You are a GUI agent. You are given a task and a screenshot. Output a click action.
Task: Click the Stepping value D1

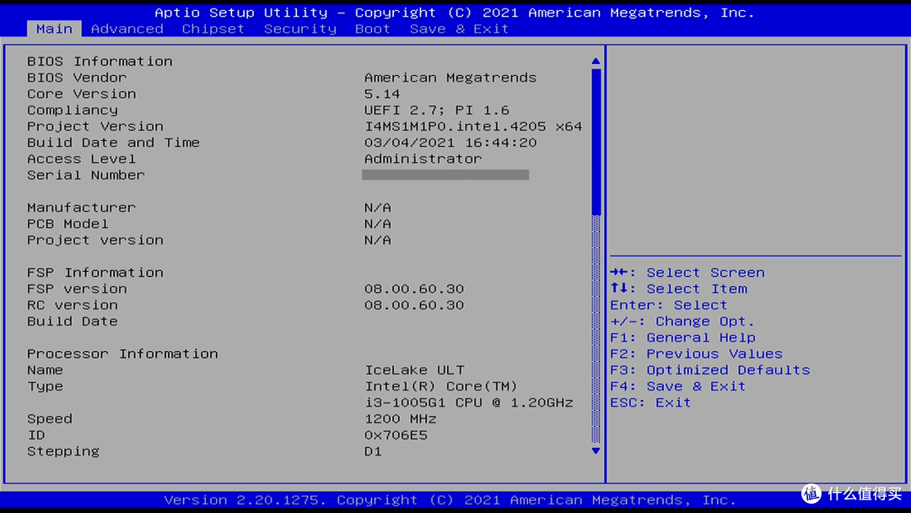pyautogui.click(x=373, y=451)
